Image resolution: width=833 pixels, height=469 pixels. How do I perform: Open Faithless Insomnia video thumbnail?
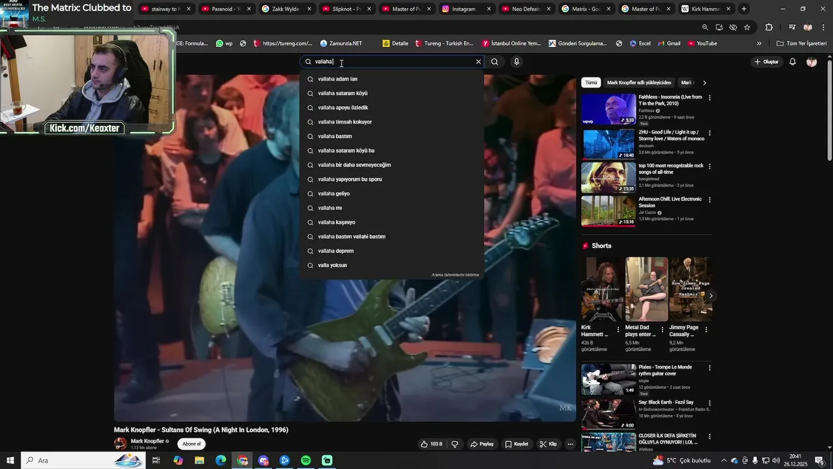click(x=608, y=109)
